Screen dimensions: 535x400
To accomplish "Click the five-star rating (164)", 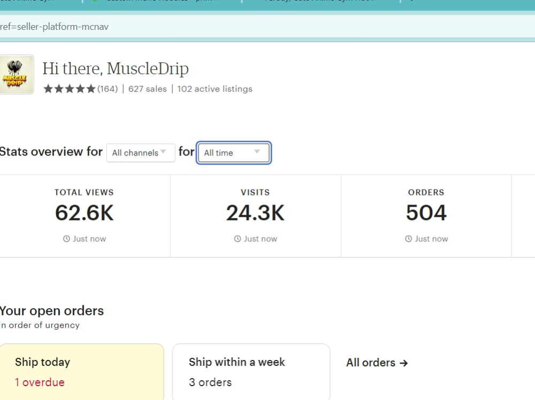I will coord(81,89).
